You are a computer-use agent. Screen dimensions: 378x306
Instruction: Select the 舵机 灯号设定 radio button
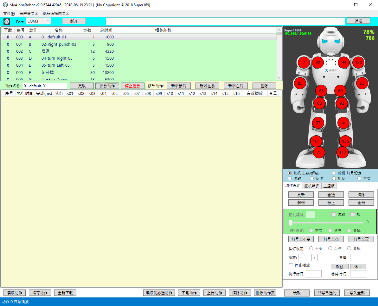point(334,173)
